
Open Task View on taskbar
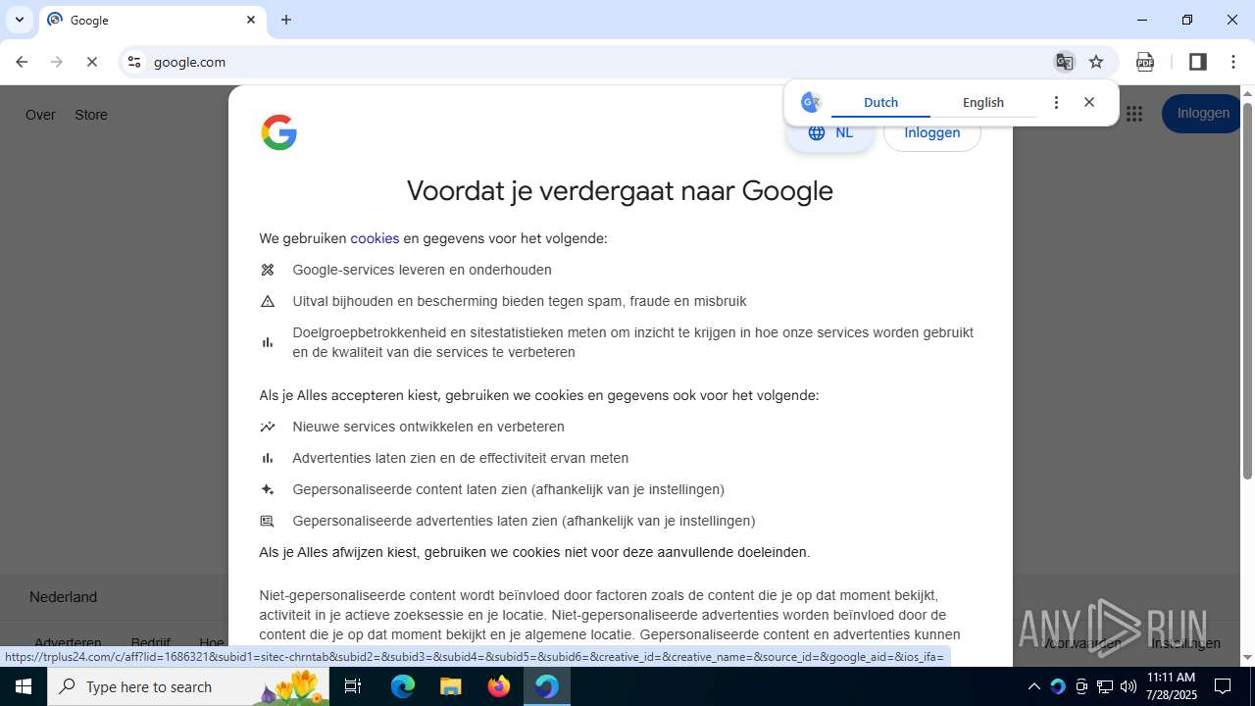(x=354, y=686)
